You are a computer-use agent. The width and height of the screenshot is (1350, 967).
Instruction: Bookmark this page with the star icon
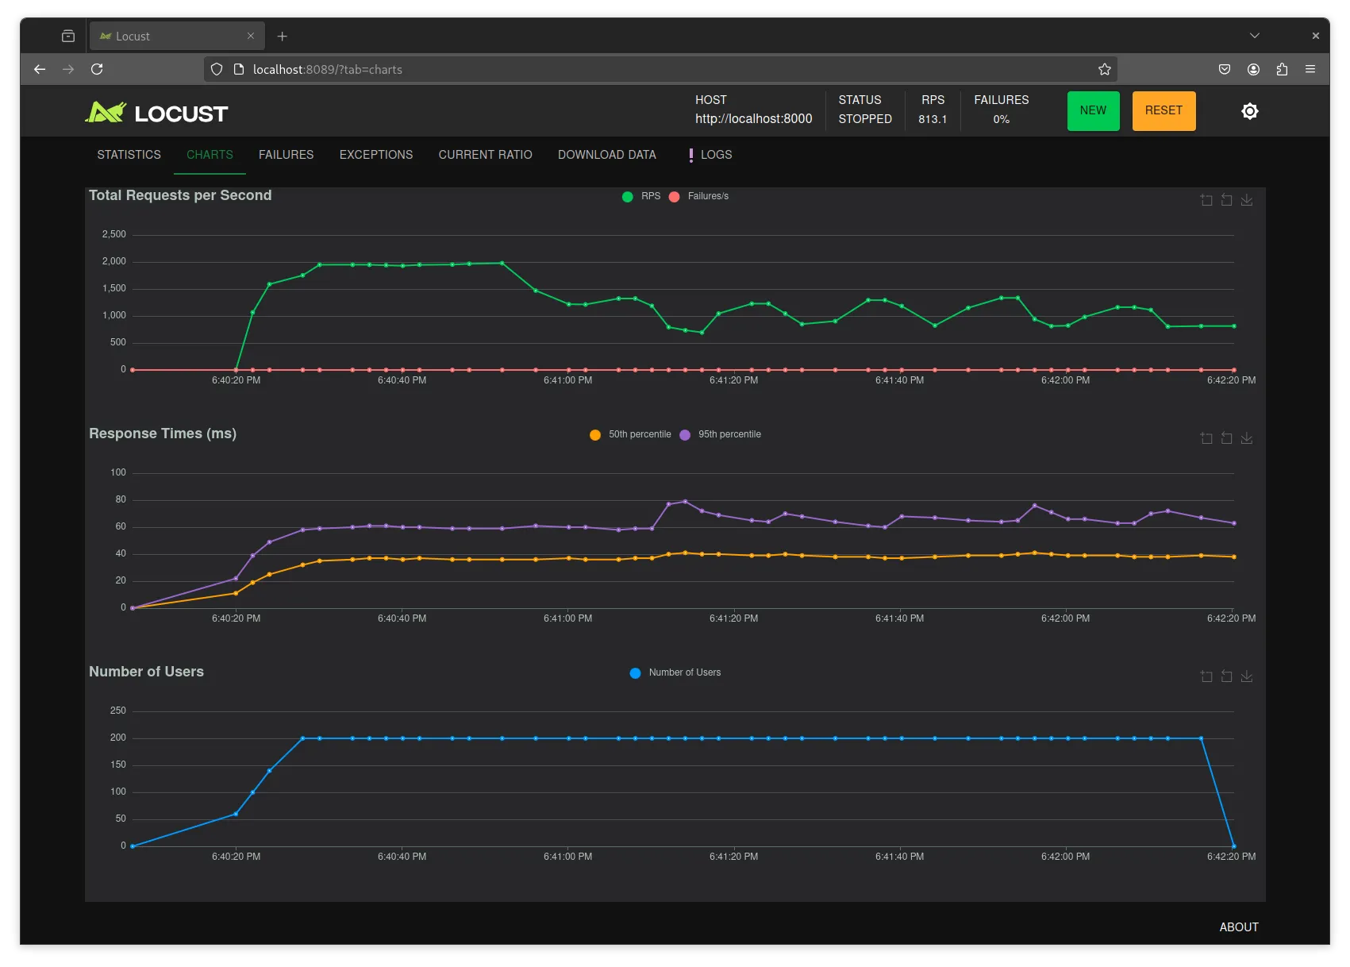coord(1104,69)
